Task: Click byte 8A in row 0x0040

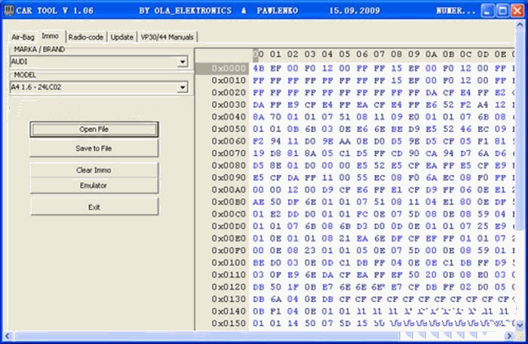Action: [x=259, y=117]
